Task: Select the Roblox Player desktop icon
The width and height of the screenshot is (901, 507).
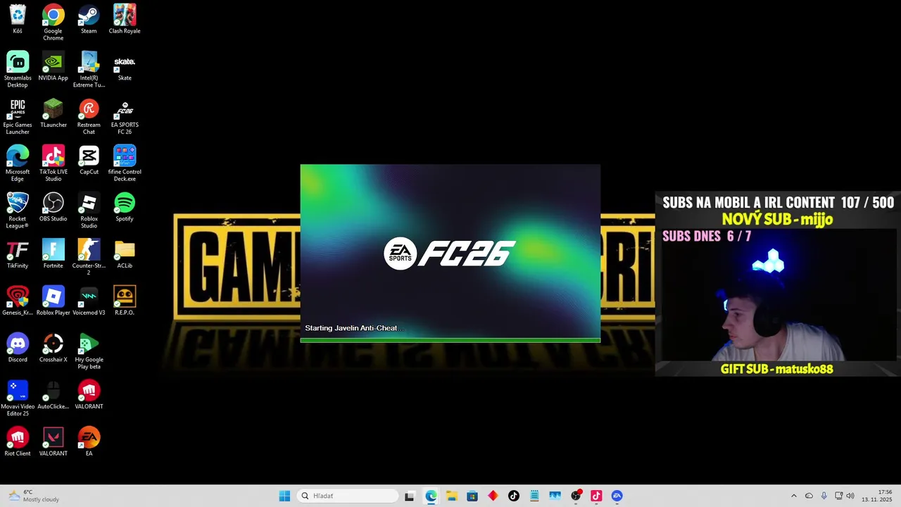Action: click(53, 301)
